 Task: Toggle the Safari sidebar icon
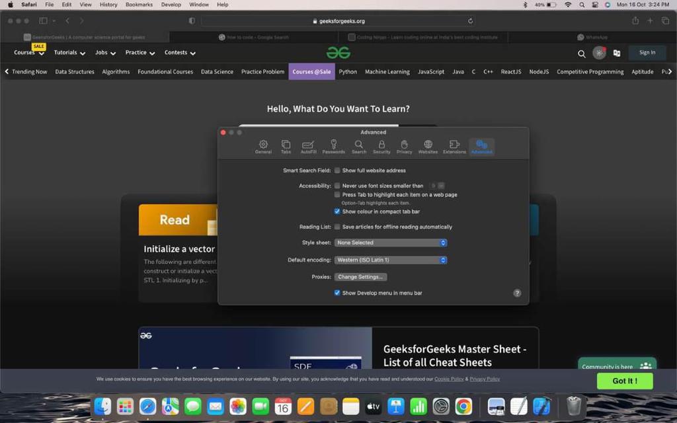[43, 20]
